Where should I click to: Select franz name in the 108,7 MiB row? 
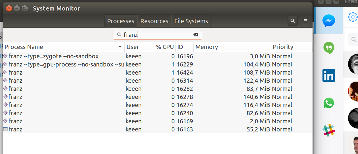(15, 72)
